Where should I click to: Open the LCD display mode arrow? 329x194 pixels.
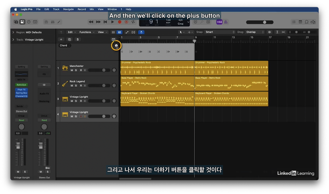(188, 22)
